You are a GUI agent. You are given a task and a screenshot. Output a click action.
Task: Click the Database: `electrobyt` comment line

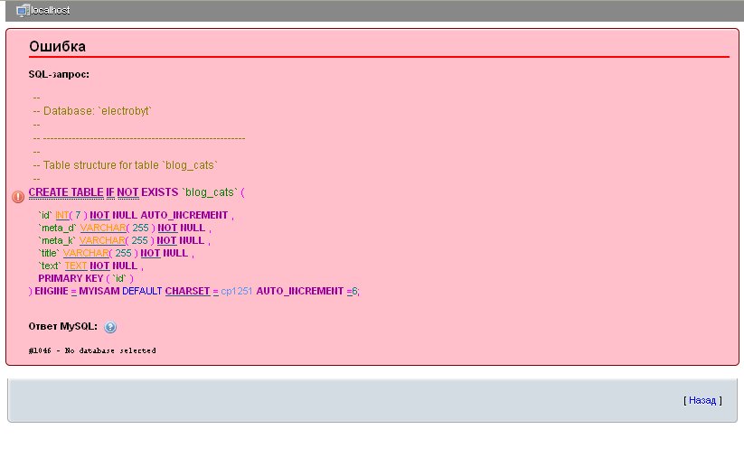click(x=92, y=111)
